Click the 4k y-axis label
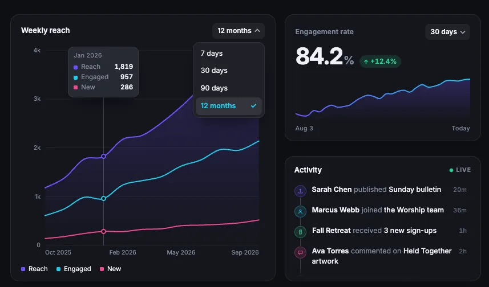Screen dimensions: 489x287 (x=37, y=51)
